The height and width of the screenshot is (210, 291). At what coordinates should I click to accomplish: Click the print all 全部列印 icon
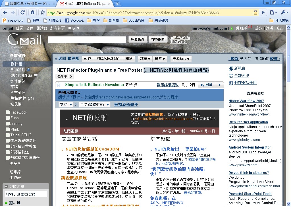pos(231,76)
